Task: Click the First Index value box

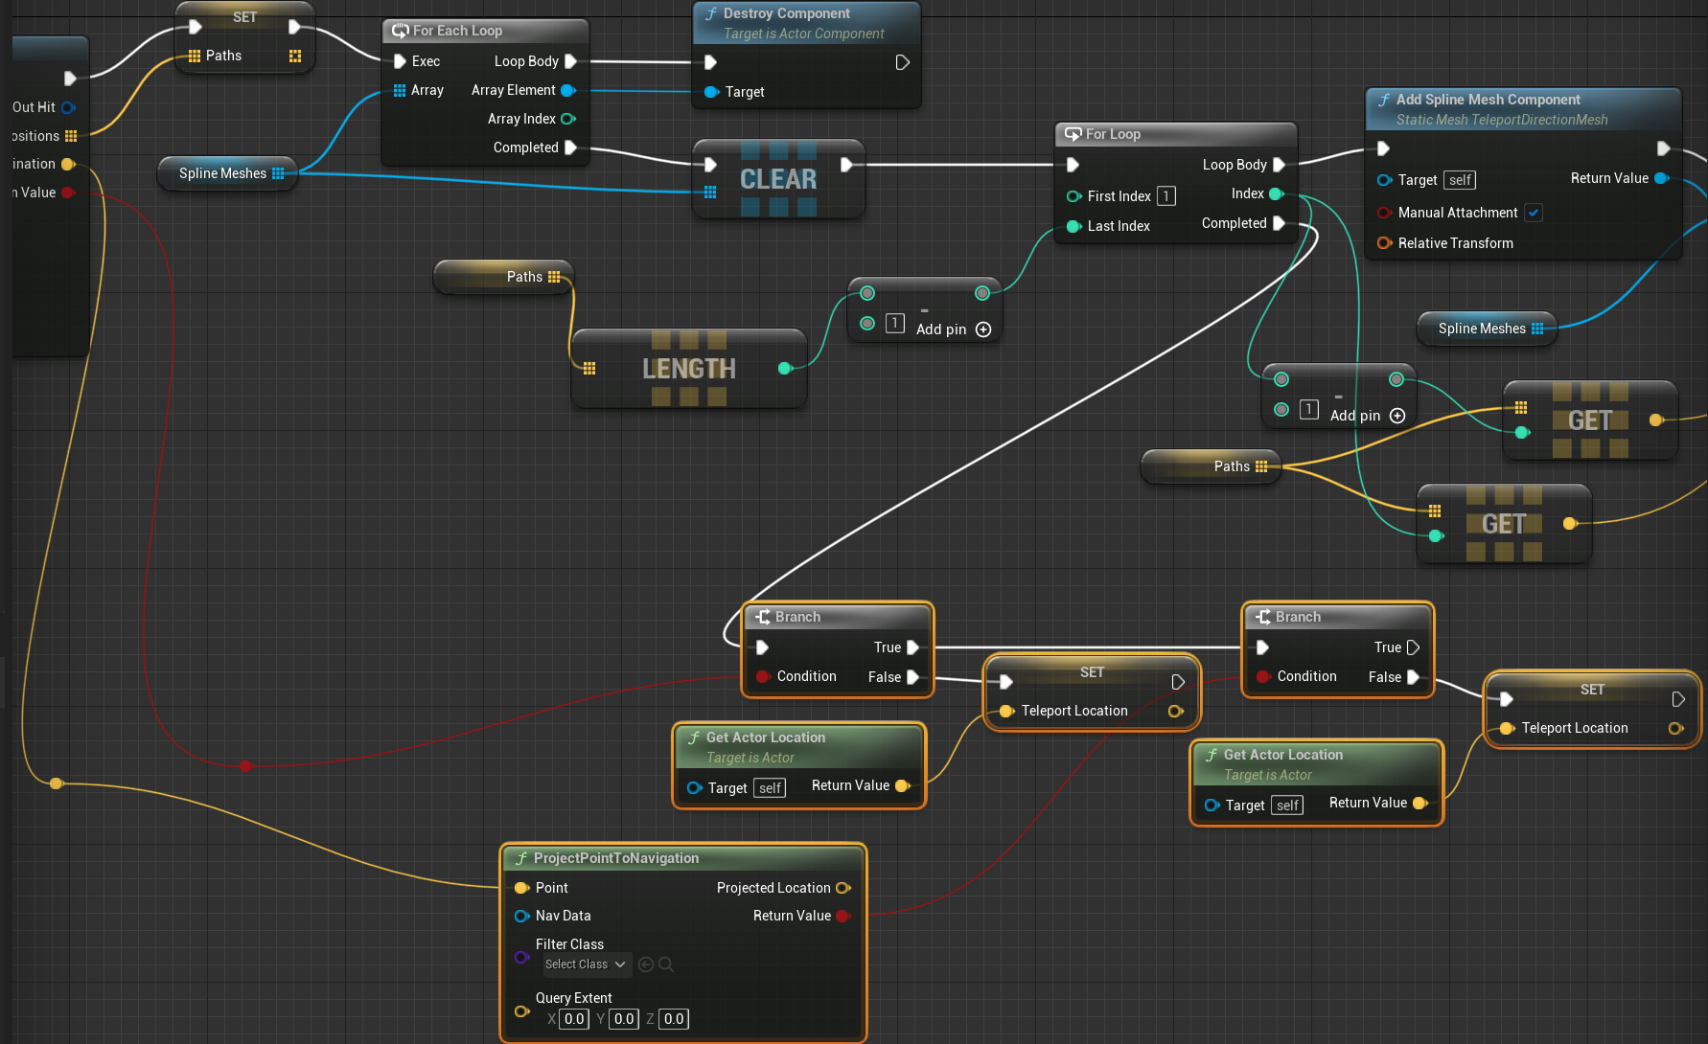Action: (1166, 196)
